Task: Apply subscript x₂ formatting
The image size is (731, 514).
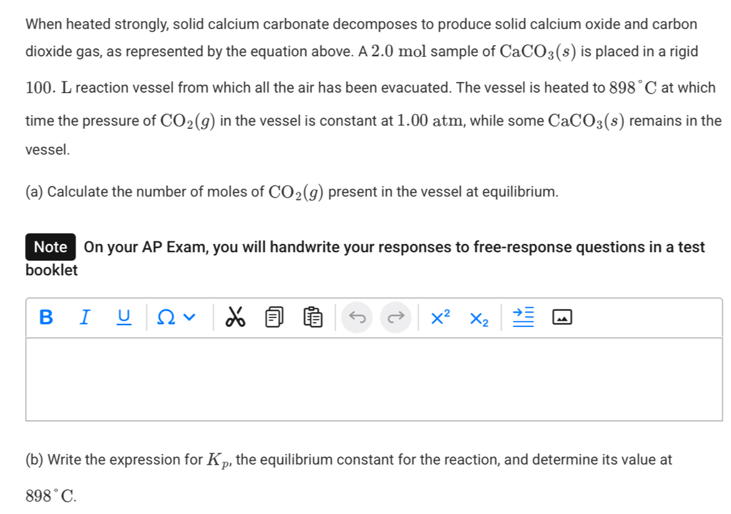Action: 478,318
